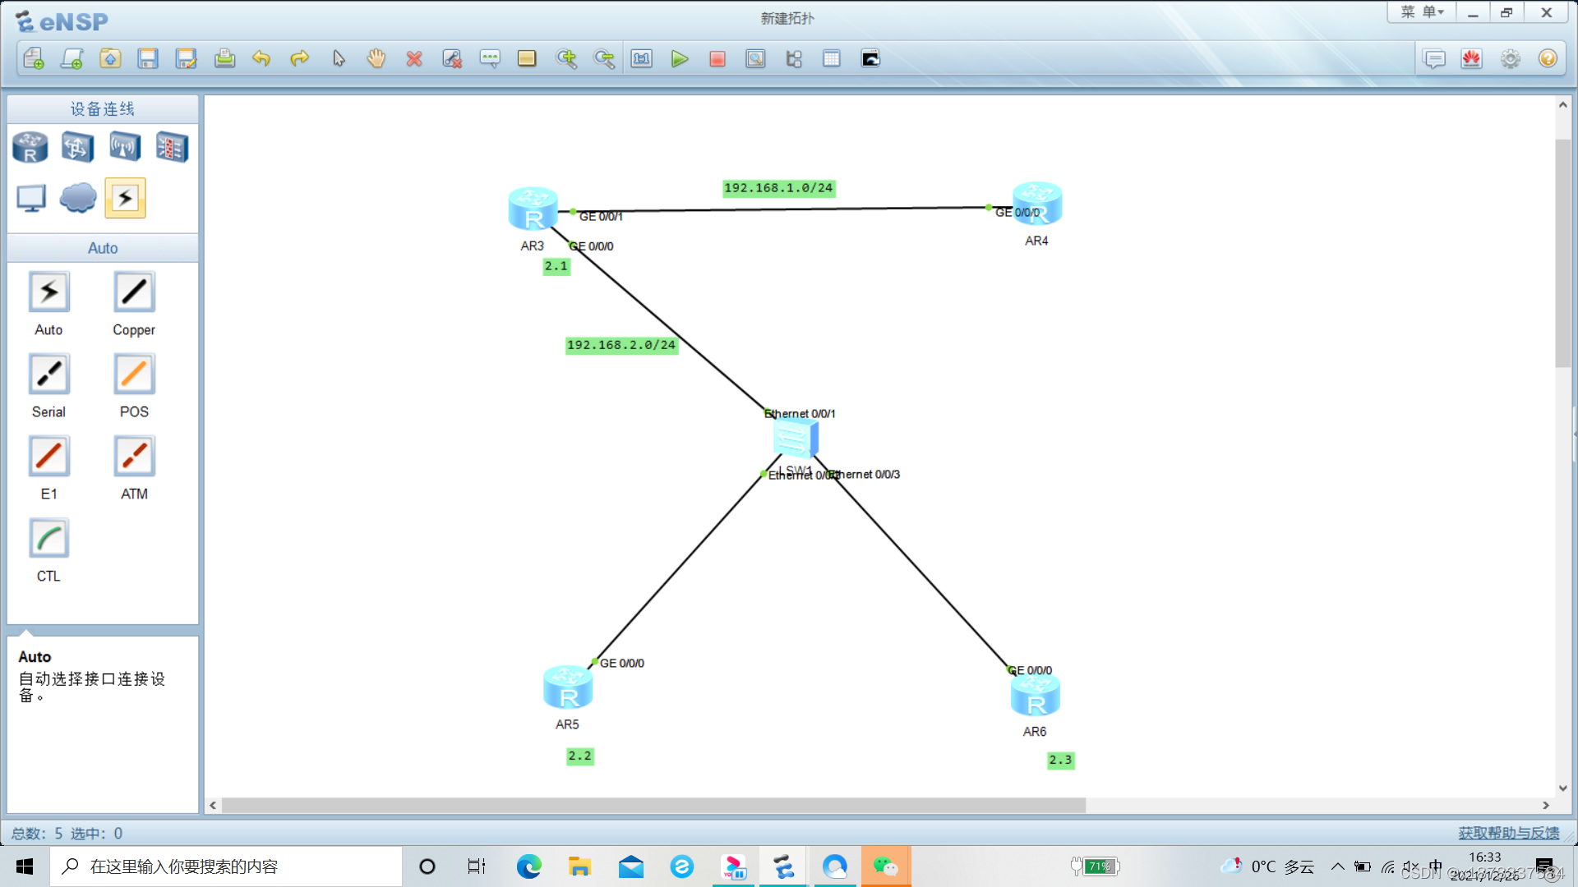
Task: Click the scroll-left arrow of the canvas
Action: (213, 806)
